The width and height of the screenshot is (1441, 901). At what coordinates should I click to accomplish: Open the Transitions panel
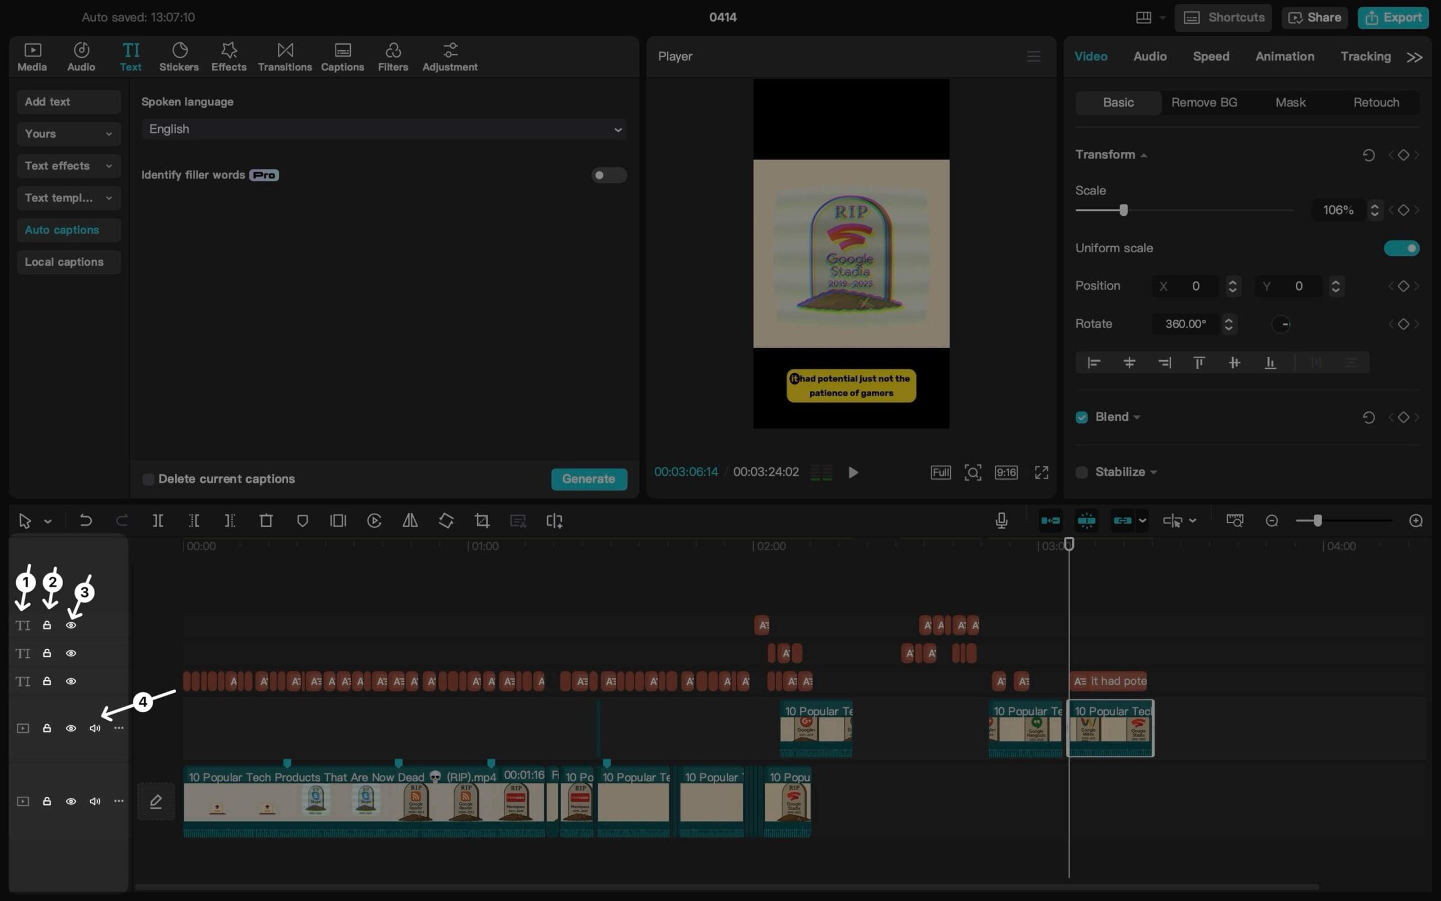(285, 57)
